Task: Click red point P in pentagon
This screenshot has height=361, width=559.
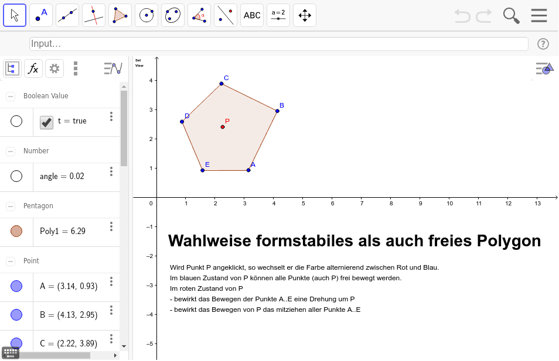Action: 223,127
